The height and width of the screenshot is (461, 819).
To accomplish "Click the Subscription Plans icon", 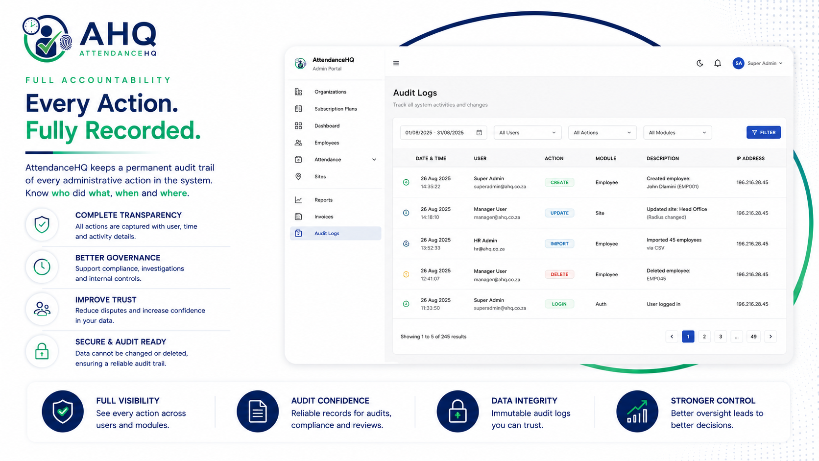I will [298, 109].
